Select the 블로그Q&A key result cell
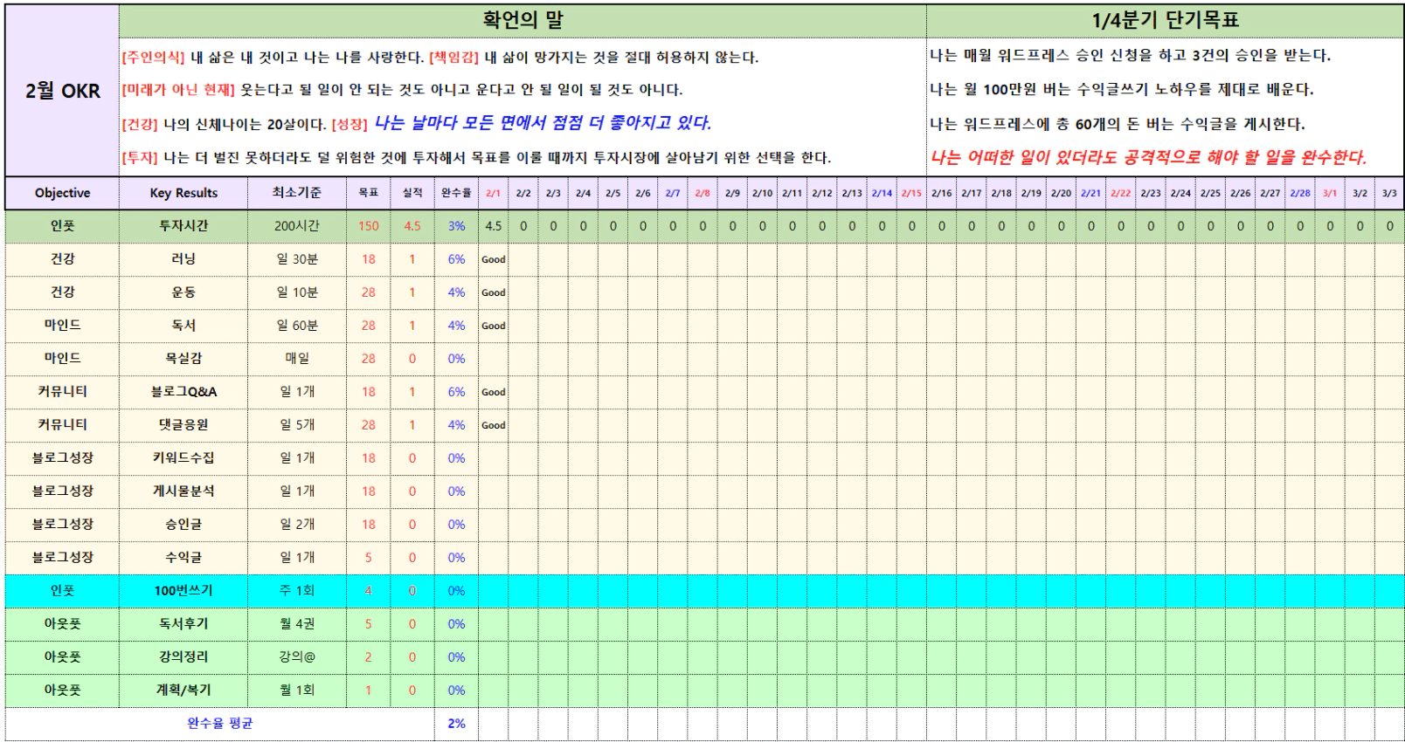The width and height of the screenshot is (1405, 742). [183, 392]
